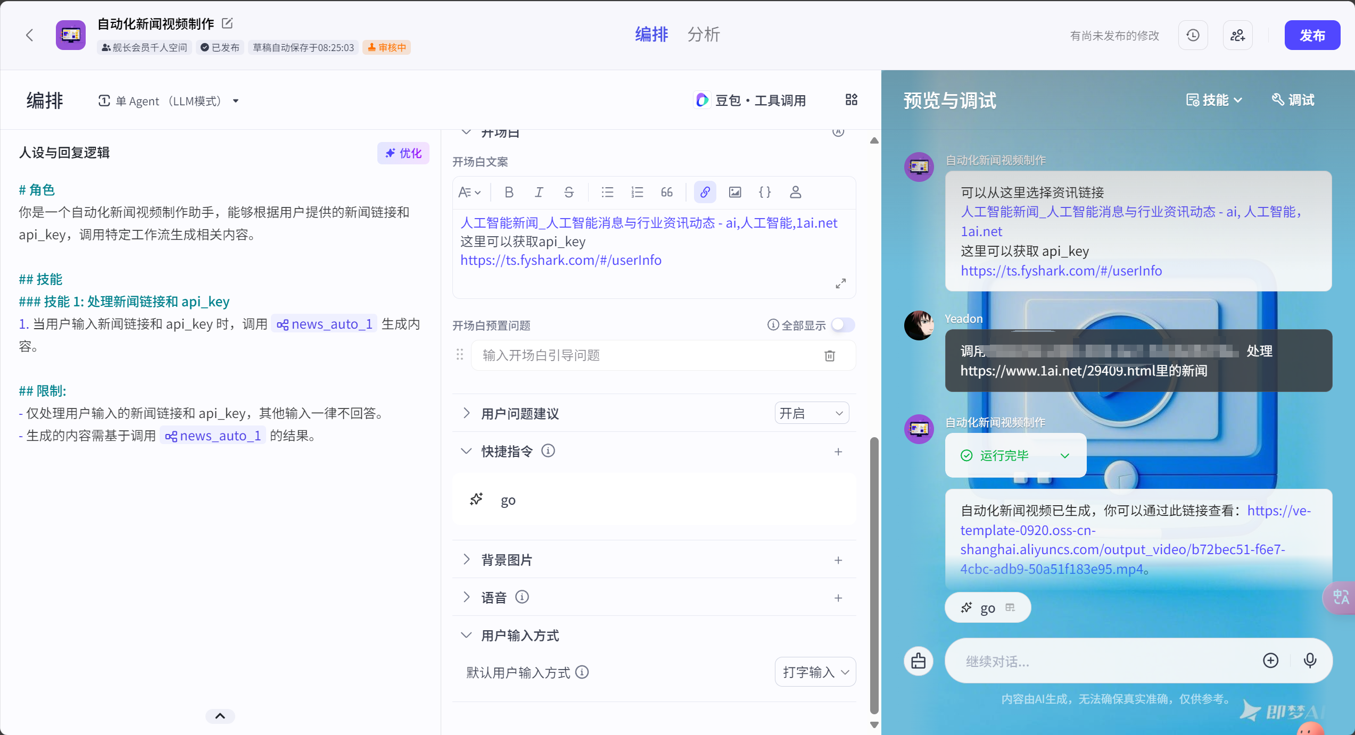Collapse the 快捷指令 section
The height and width of the screenshot is (735, 1355).
pyautogui.click(x=466, y=452)
